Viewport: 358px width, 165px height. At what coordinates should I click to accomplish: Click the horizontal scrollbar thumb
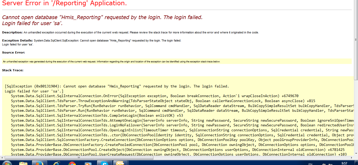tap(79, 158)
